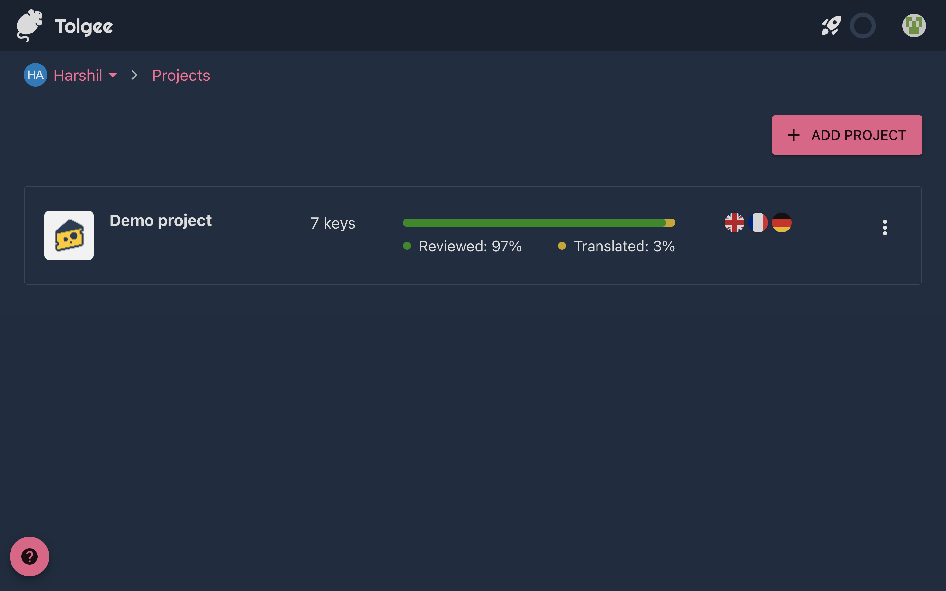Expand the Harshil organization dropdown
Viewport: 946px width, 591px height.
(x=113, y=75)
